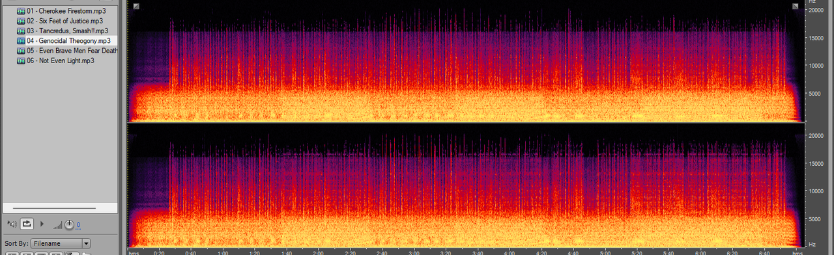The height and width of the screenshot is (255, 834).
Task: Open the Sort By Filename dropdown
Action: [61, 243]
